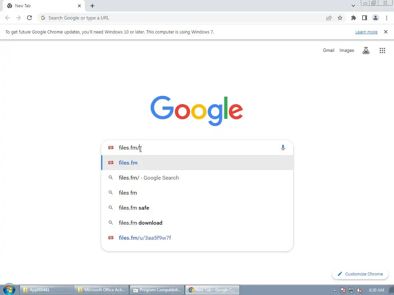Choose the 'files fm' search suggestion
394x295 pixels.
pos(197,193)
